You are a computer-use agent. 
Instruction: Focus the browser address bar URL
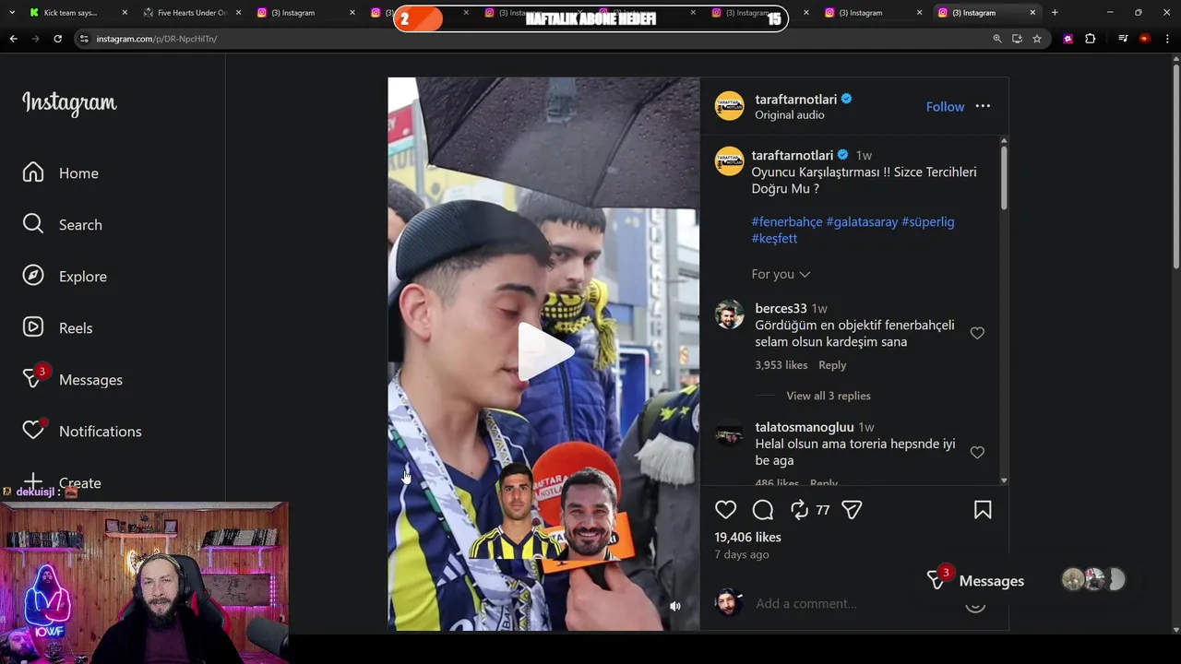click(157, 39)
